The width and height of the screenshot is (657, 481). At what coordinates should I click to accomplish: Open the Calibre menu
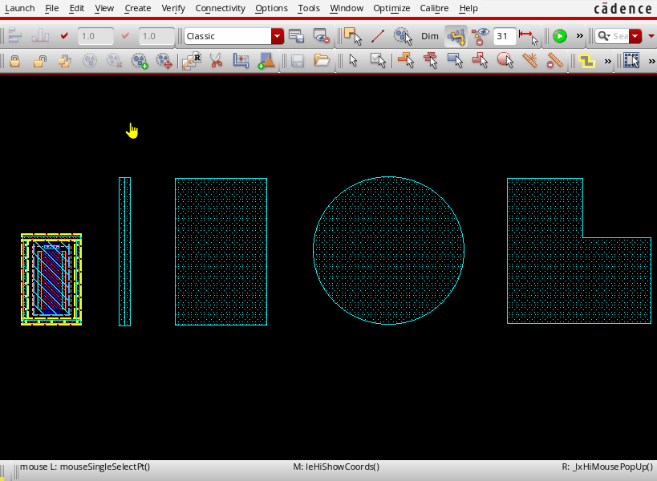[435, 8]
